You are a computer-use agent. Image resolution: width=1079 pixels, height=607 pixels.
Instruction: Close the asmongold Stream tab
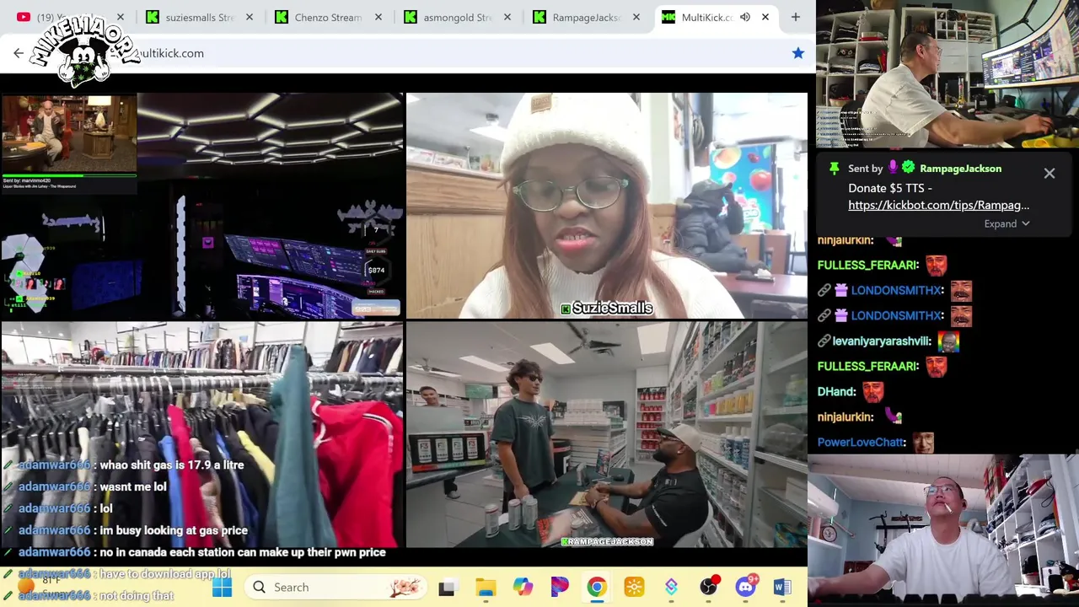507,17
